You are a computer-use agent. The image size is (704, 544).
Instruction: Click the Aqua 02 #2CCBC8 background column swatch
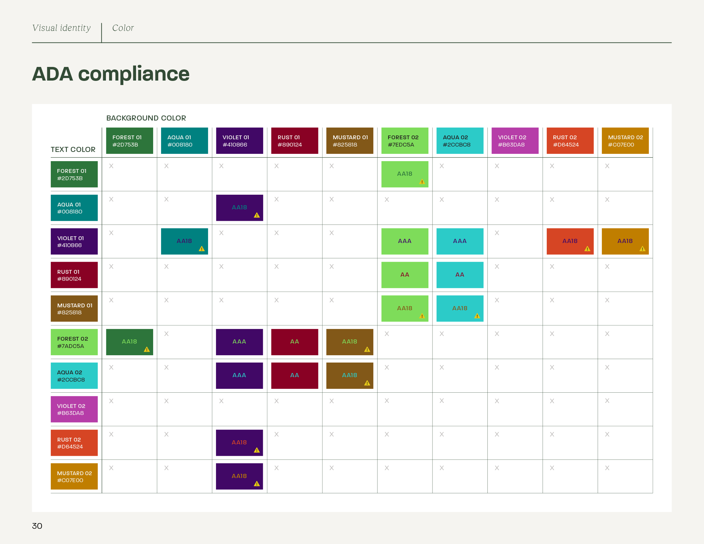coord(460,141)
